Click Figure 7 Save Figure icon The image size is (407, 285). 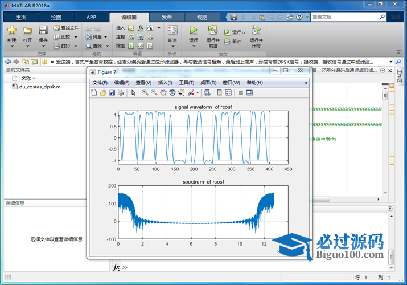point(112,92)
